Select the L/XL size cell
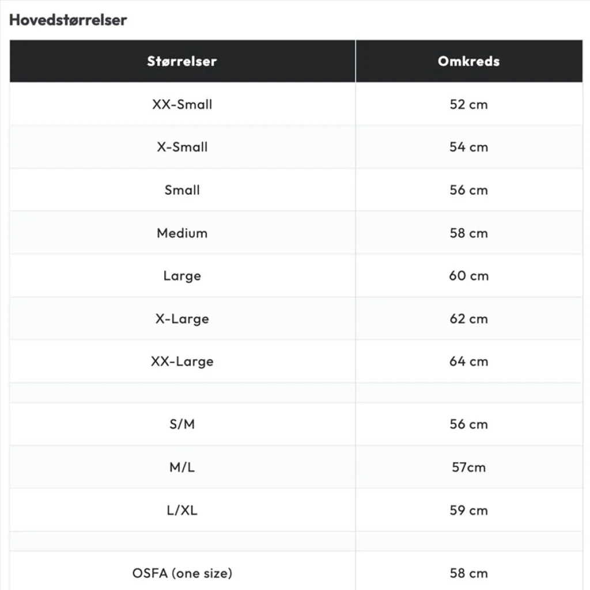The height and width of the screenshot is (590, 590). (x=182, y=510)
